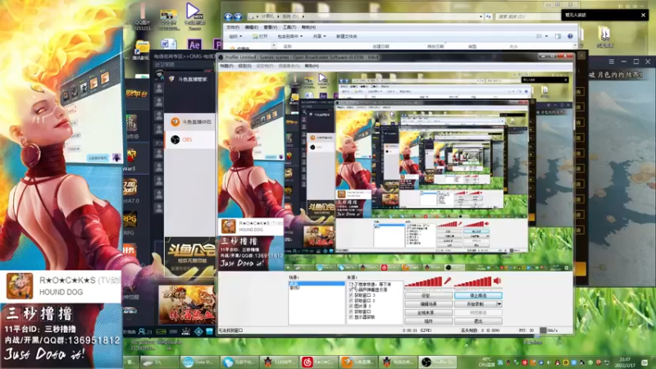Open the Douyu orange taskbar button

358,362
